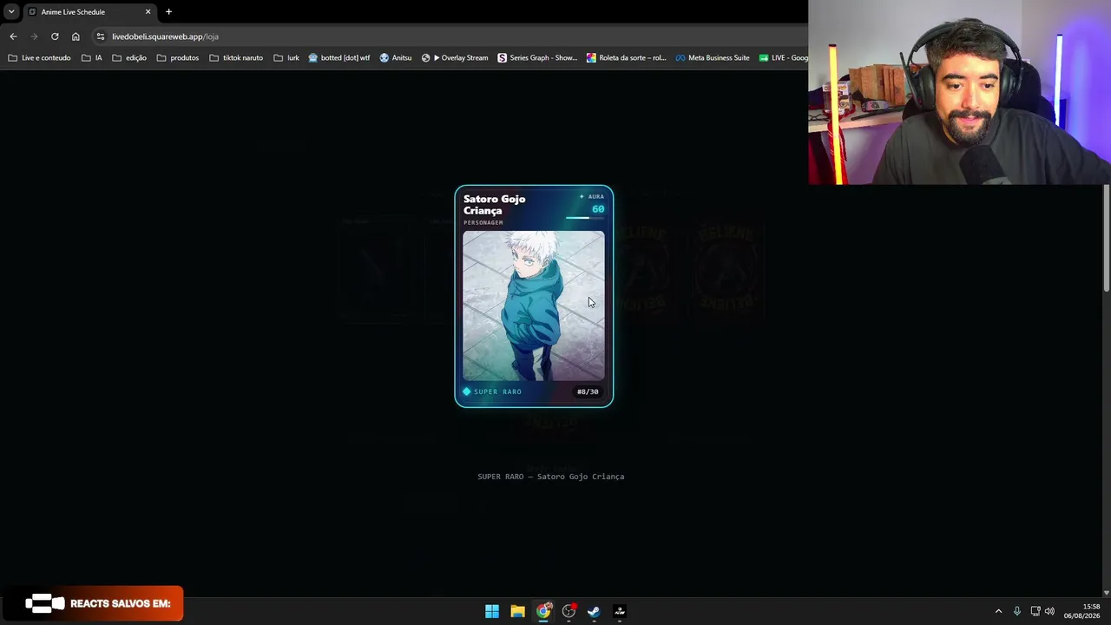Open a new browser tab
This screenshot has width=1111, height=625.
coord(168,12)
